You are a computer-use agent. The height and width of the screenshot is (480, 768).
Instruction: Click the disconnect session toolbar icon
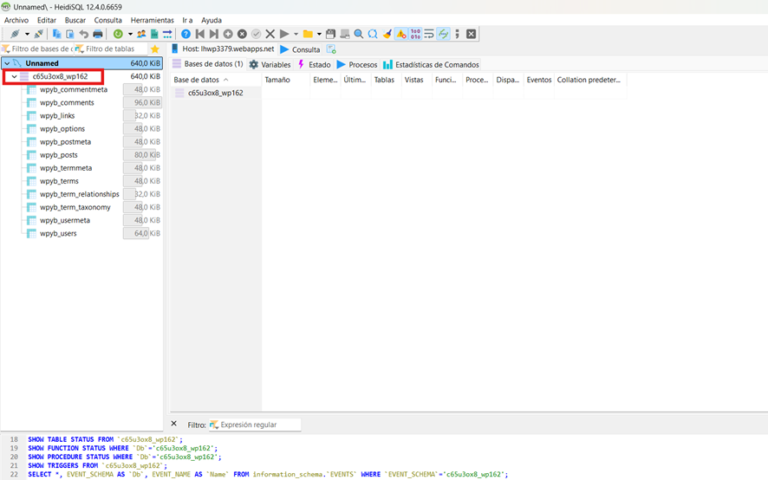(38, 34)
